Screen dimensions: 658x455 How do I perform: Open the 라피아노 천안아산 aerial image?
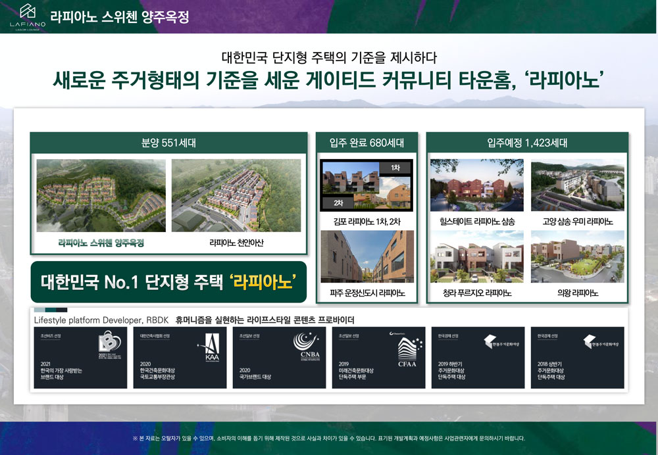[236, 195]
